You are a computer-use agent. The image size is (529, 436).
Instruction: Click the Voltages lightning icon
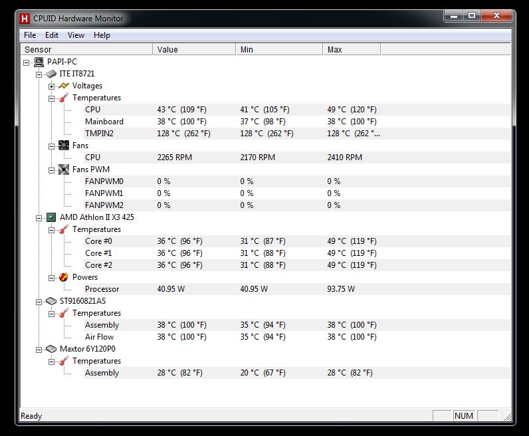(64, 86)
